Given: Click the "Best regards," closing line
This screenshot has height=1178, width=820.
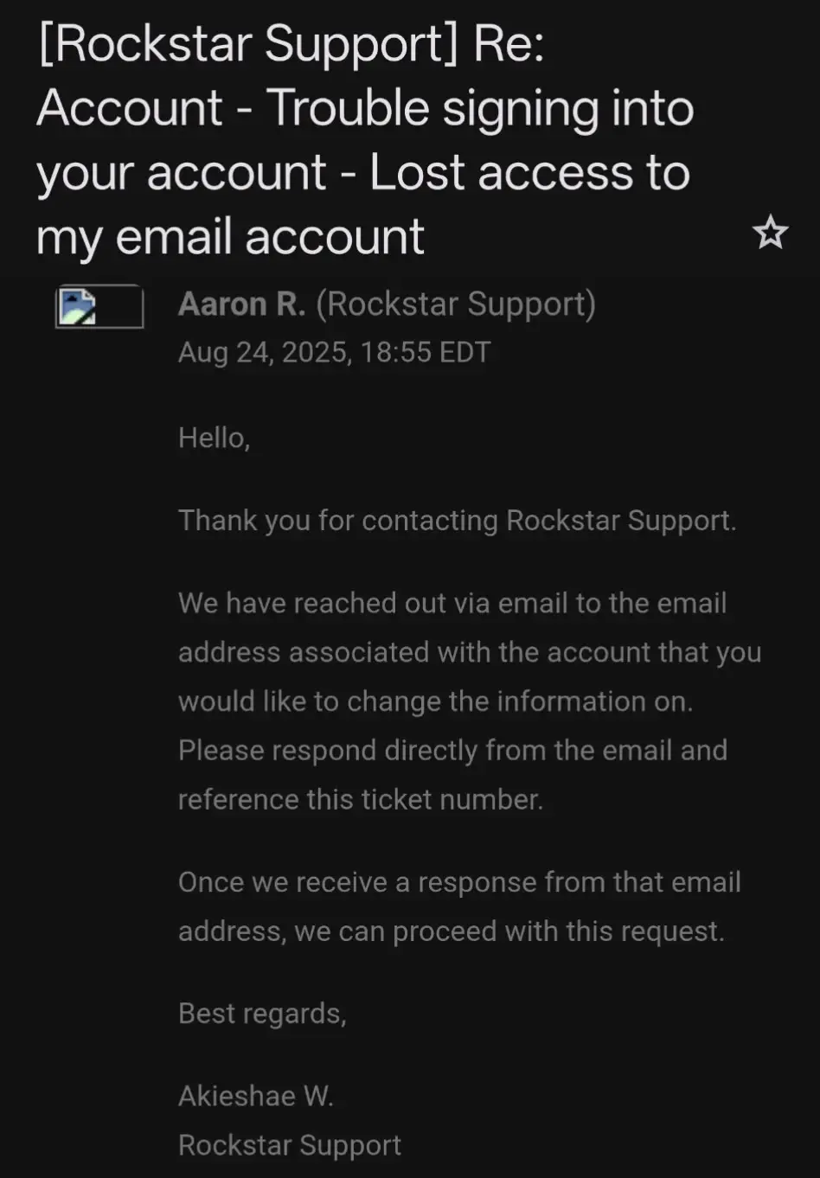Looking at the screenshot, I should (x=262, y=1014).
